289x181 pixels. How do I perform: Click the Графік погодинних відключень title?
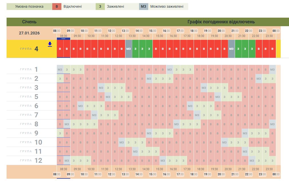coord(221,22)
